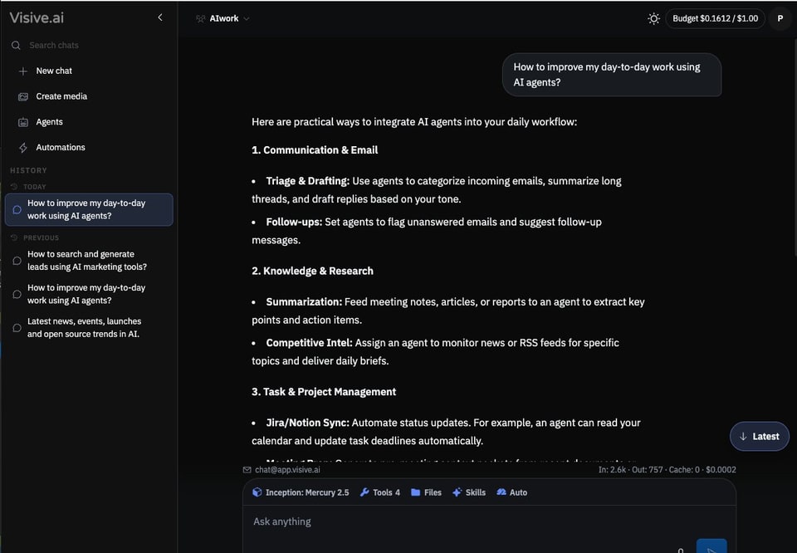Click the user message bubble about AI agents
Image resolution: width=797 pixels, height=553 pixels.
point(612,75)
